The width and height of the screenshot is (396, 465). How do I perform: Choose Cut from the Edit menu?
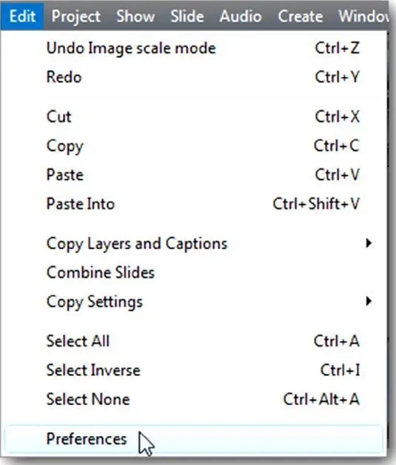click(194, 116)
